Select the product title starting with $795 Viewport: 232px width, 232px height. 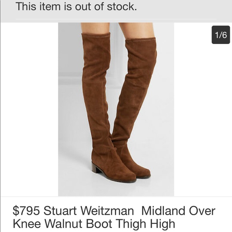pyautogui.click(x=114, y=217)
